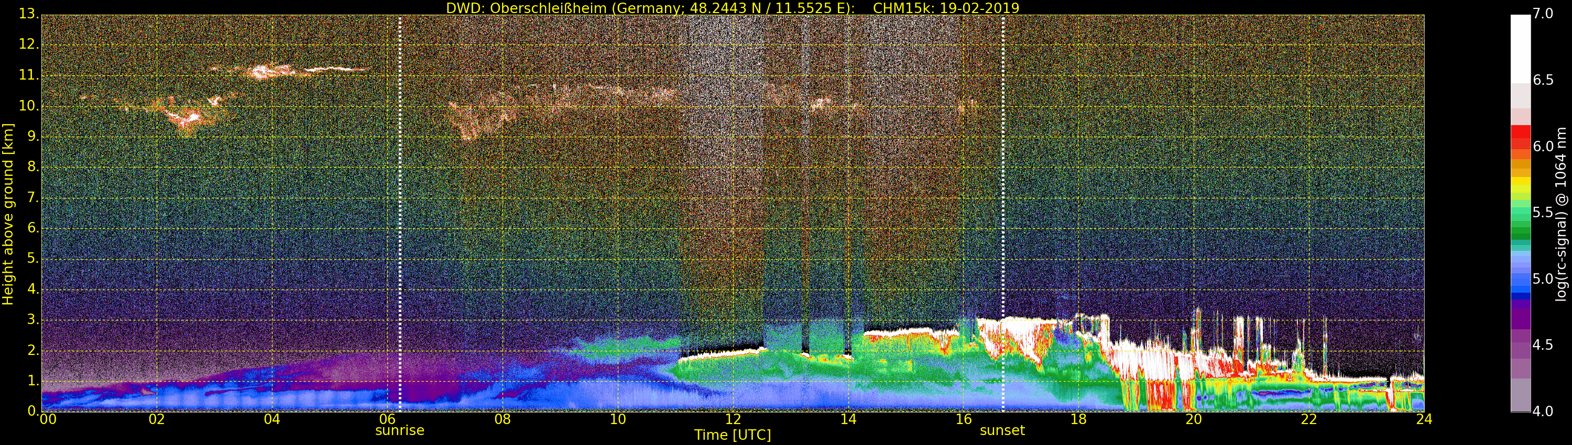1572x445 pixels.
Task: Click the colorbar value label '6.5'
Action: click(1543, 81)
